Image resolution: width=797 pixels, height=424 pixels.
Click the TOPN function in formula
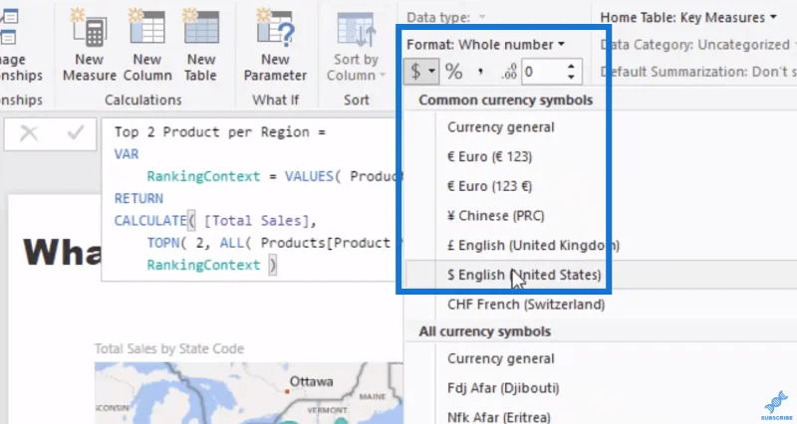[162, 243]
